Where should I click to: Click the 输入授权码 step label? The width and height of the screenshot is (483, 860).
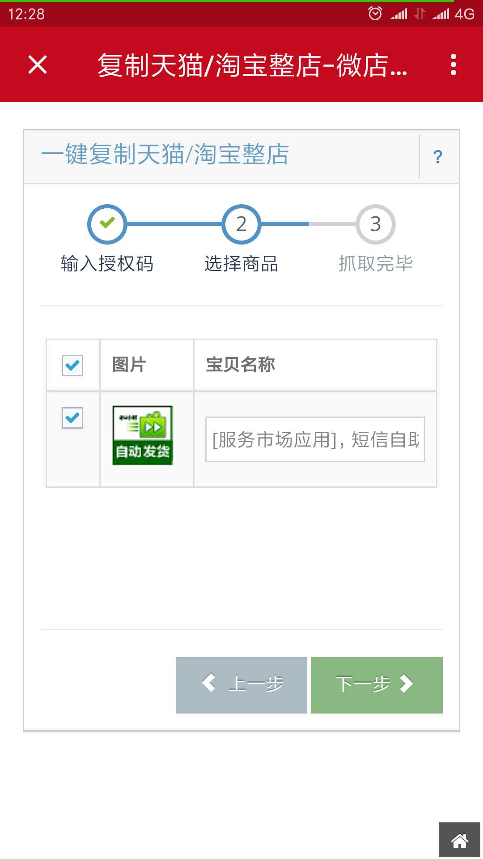pyautogui.click(x=107, y=263)
